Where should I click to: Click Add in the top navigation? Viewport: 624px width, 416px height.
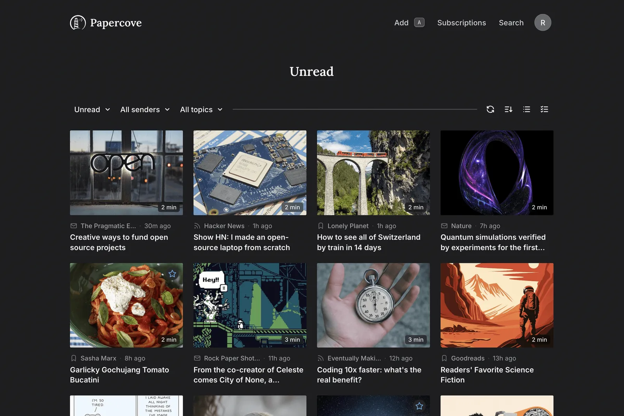click(401, 23)
